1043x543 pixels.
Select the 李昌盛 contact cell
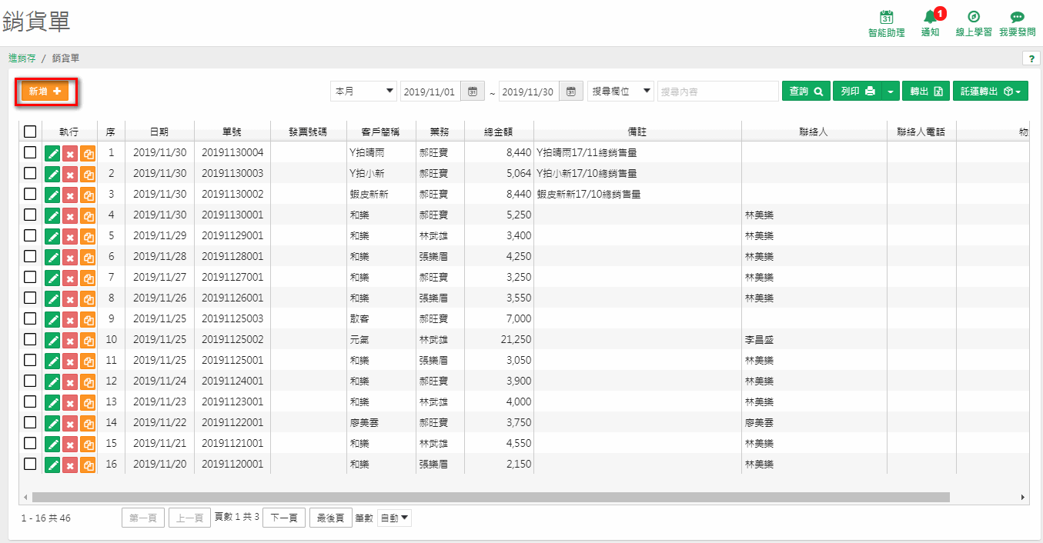(x=814, y=339)
